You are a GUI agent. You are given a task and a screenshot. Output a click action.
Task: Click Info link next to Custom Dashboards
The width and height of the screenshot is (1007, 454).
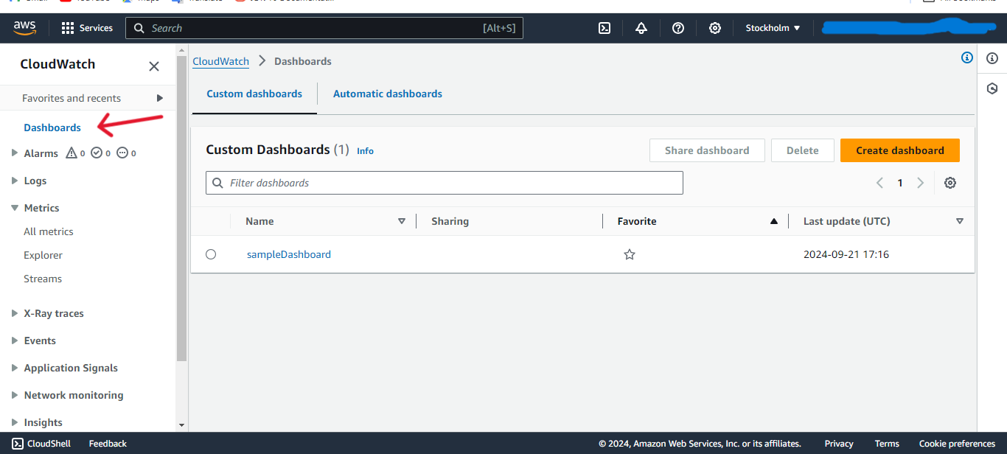(x=365, y=150)
